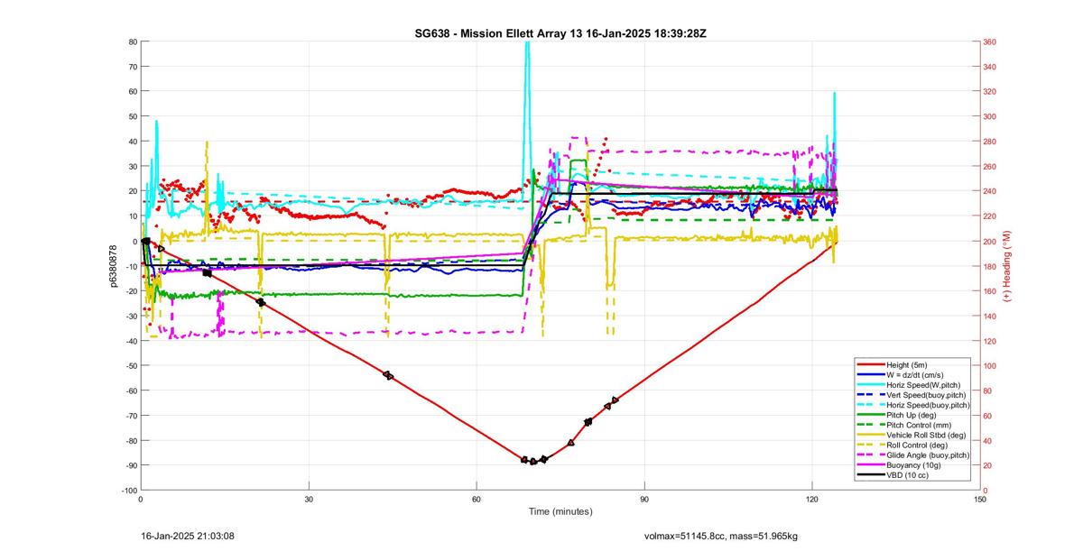Image resolution: width=1083 pixels, height=551 pixels.
Task: Click the right heading axis tick "300"
Action: [990, 116]
